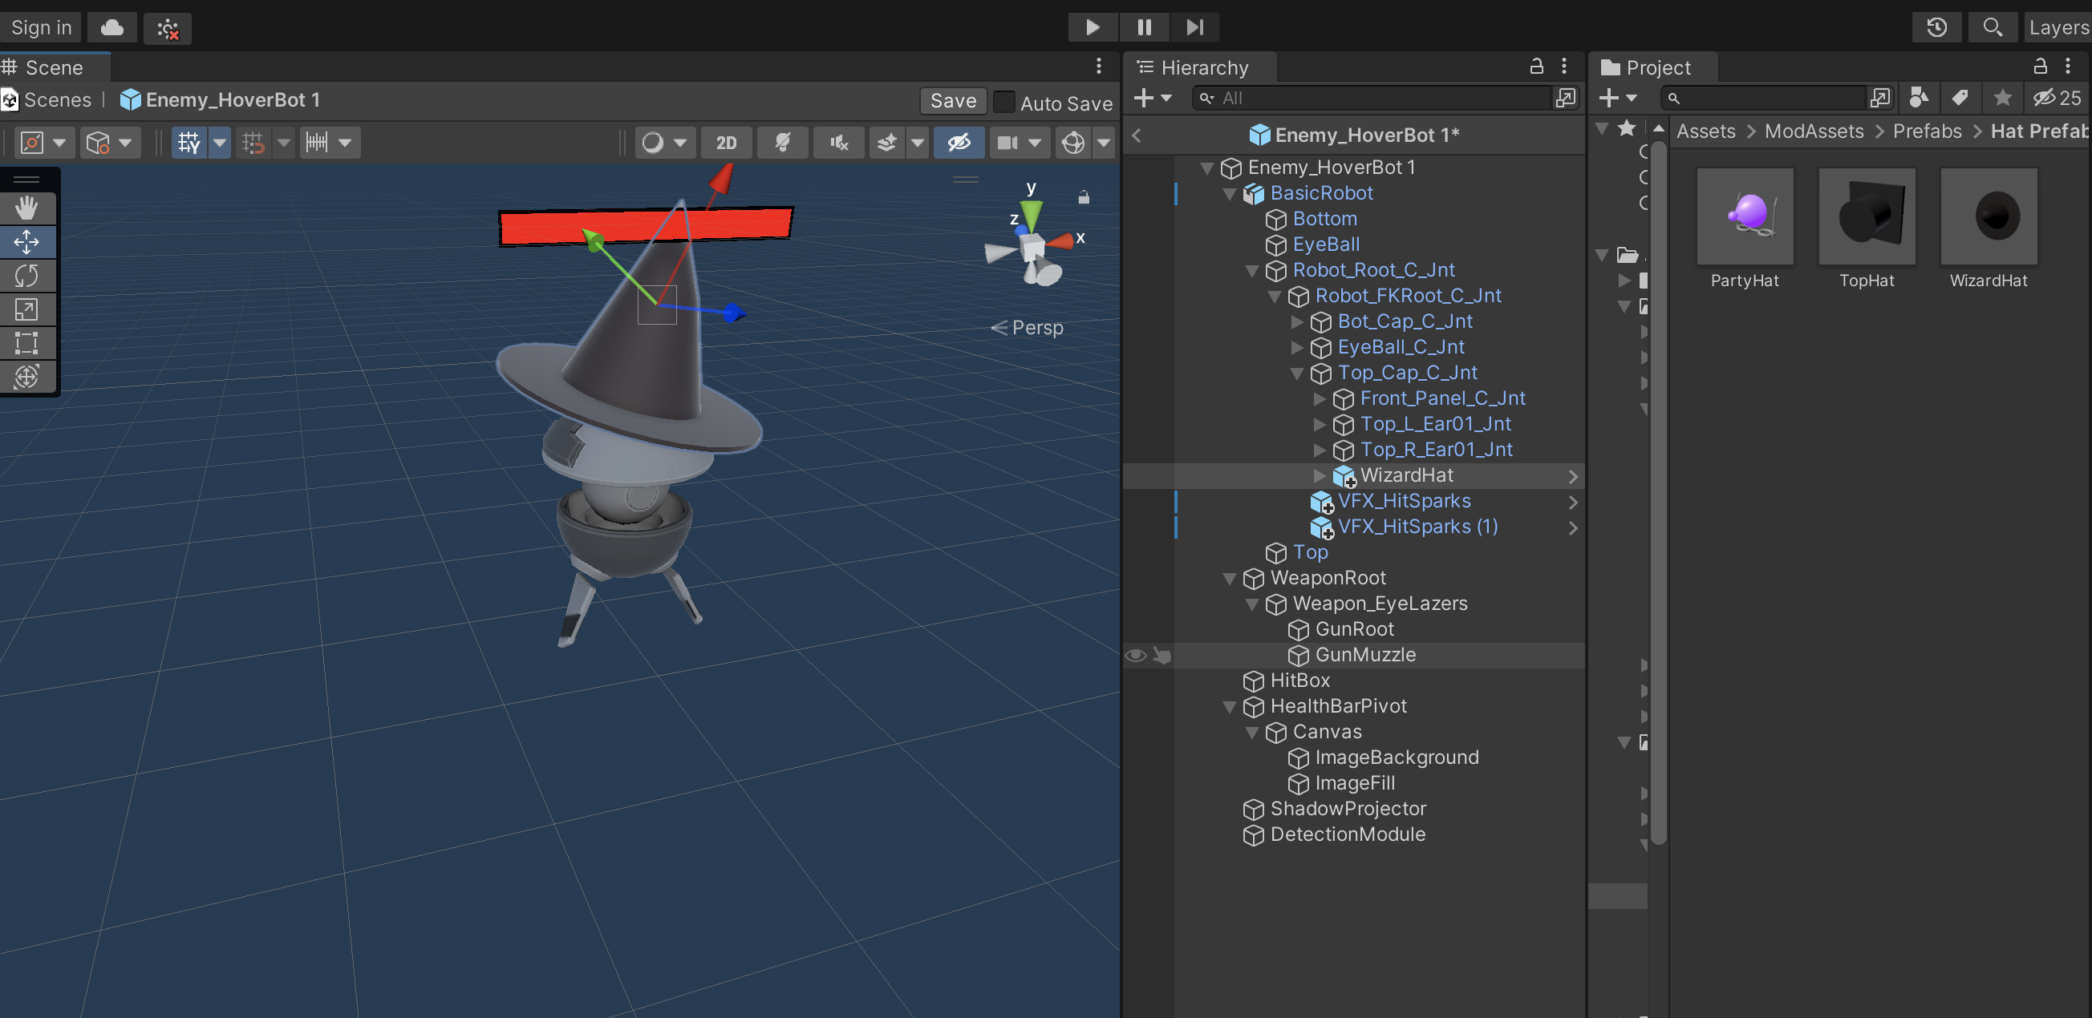The width and height of the screenshot is (2092, 1018).
Task: Toggle scene lighting icon
Action: (782, 143)
